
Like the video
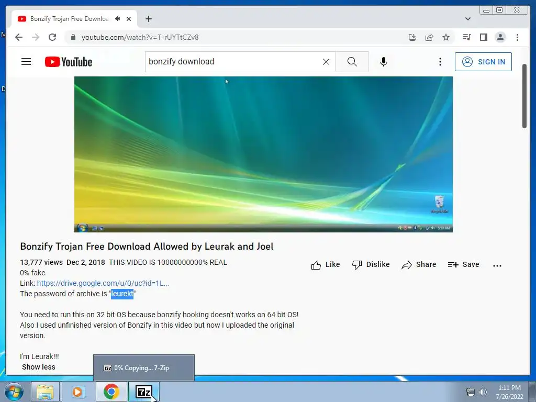tap(326, 264)
